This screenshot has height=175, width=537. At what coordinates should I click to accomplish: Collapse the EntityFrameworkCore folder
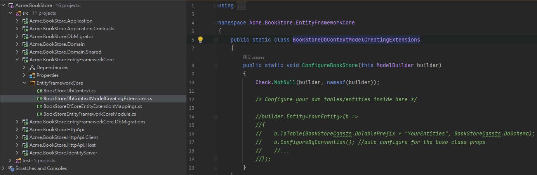[x=24, y=83]
